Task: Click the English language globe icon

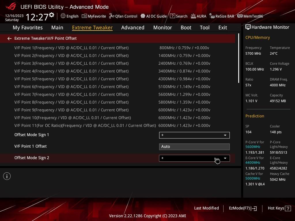Action: 63,16
